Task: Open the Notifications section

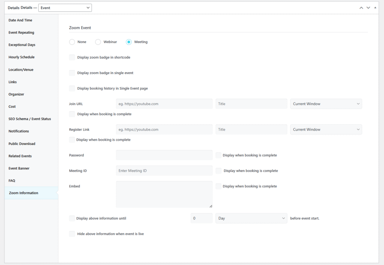Action: 19,131
